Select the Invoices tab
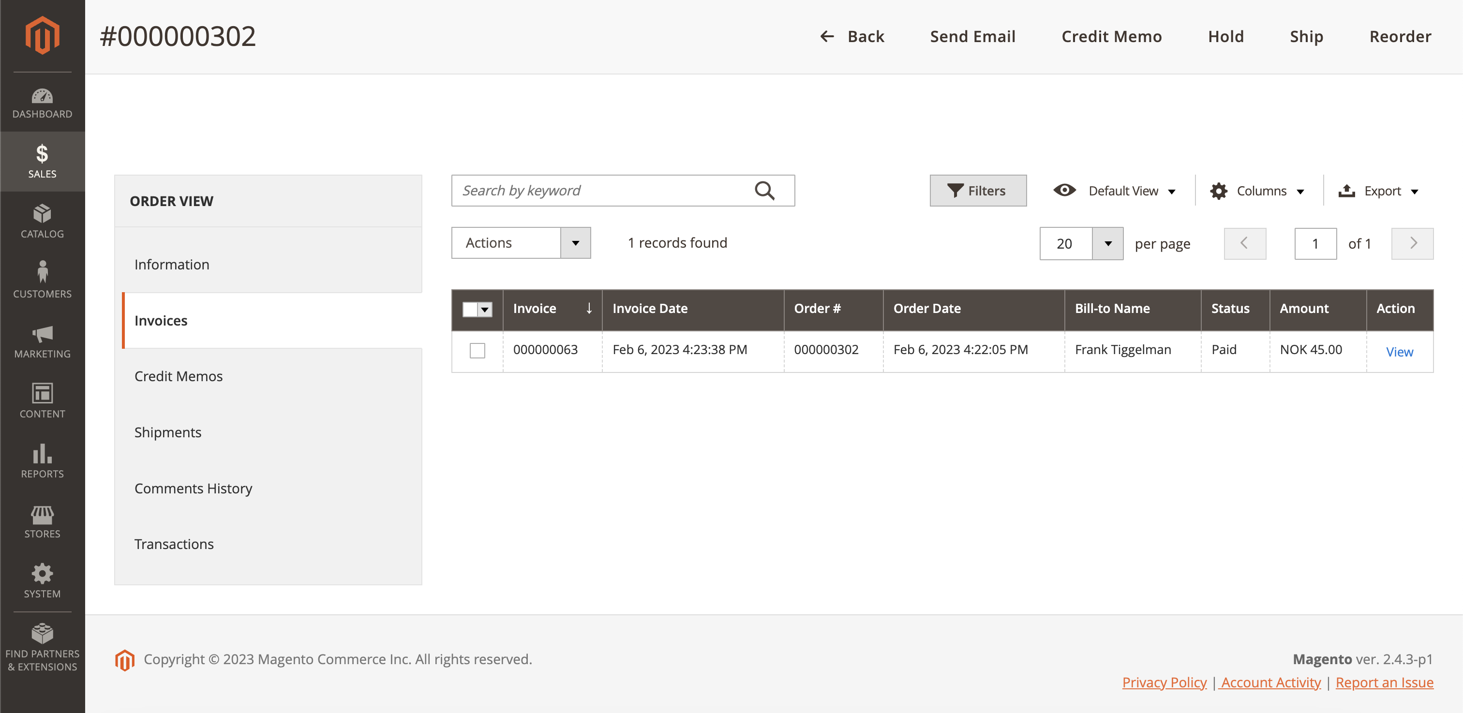The height and width of the screenshot is (713, 1463). coord(272,320)
